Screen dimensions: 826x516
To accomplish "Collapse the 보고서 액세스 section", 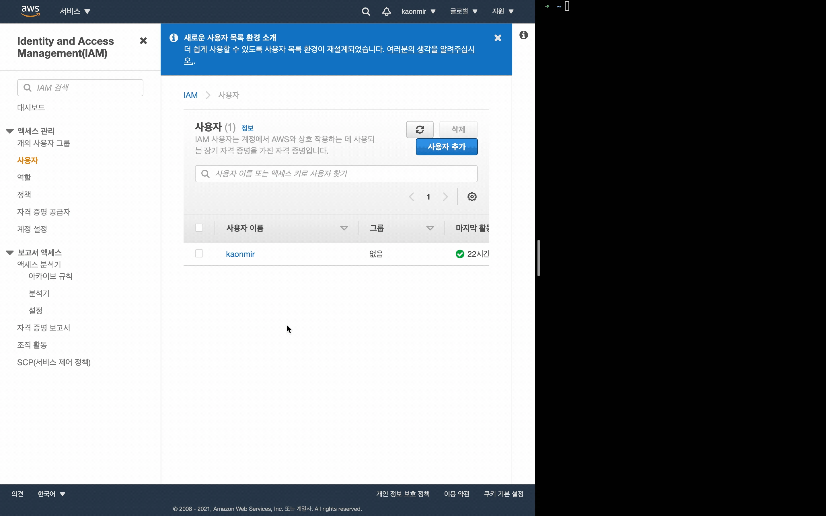I will tap(10, 253).
